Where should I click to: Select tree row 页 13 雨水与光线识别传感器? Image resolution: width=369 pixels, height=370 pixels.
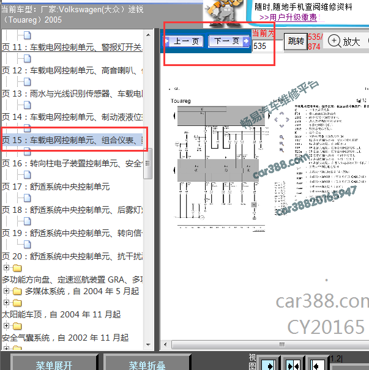point(72,94)
